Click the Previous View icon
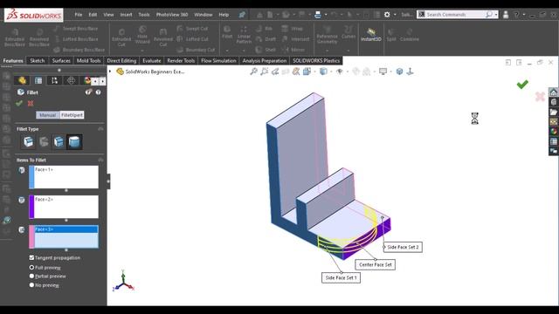The height and width of the screenshot is (314, 559). click(x=275, y=72)
